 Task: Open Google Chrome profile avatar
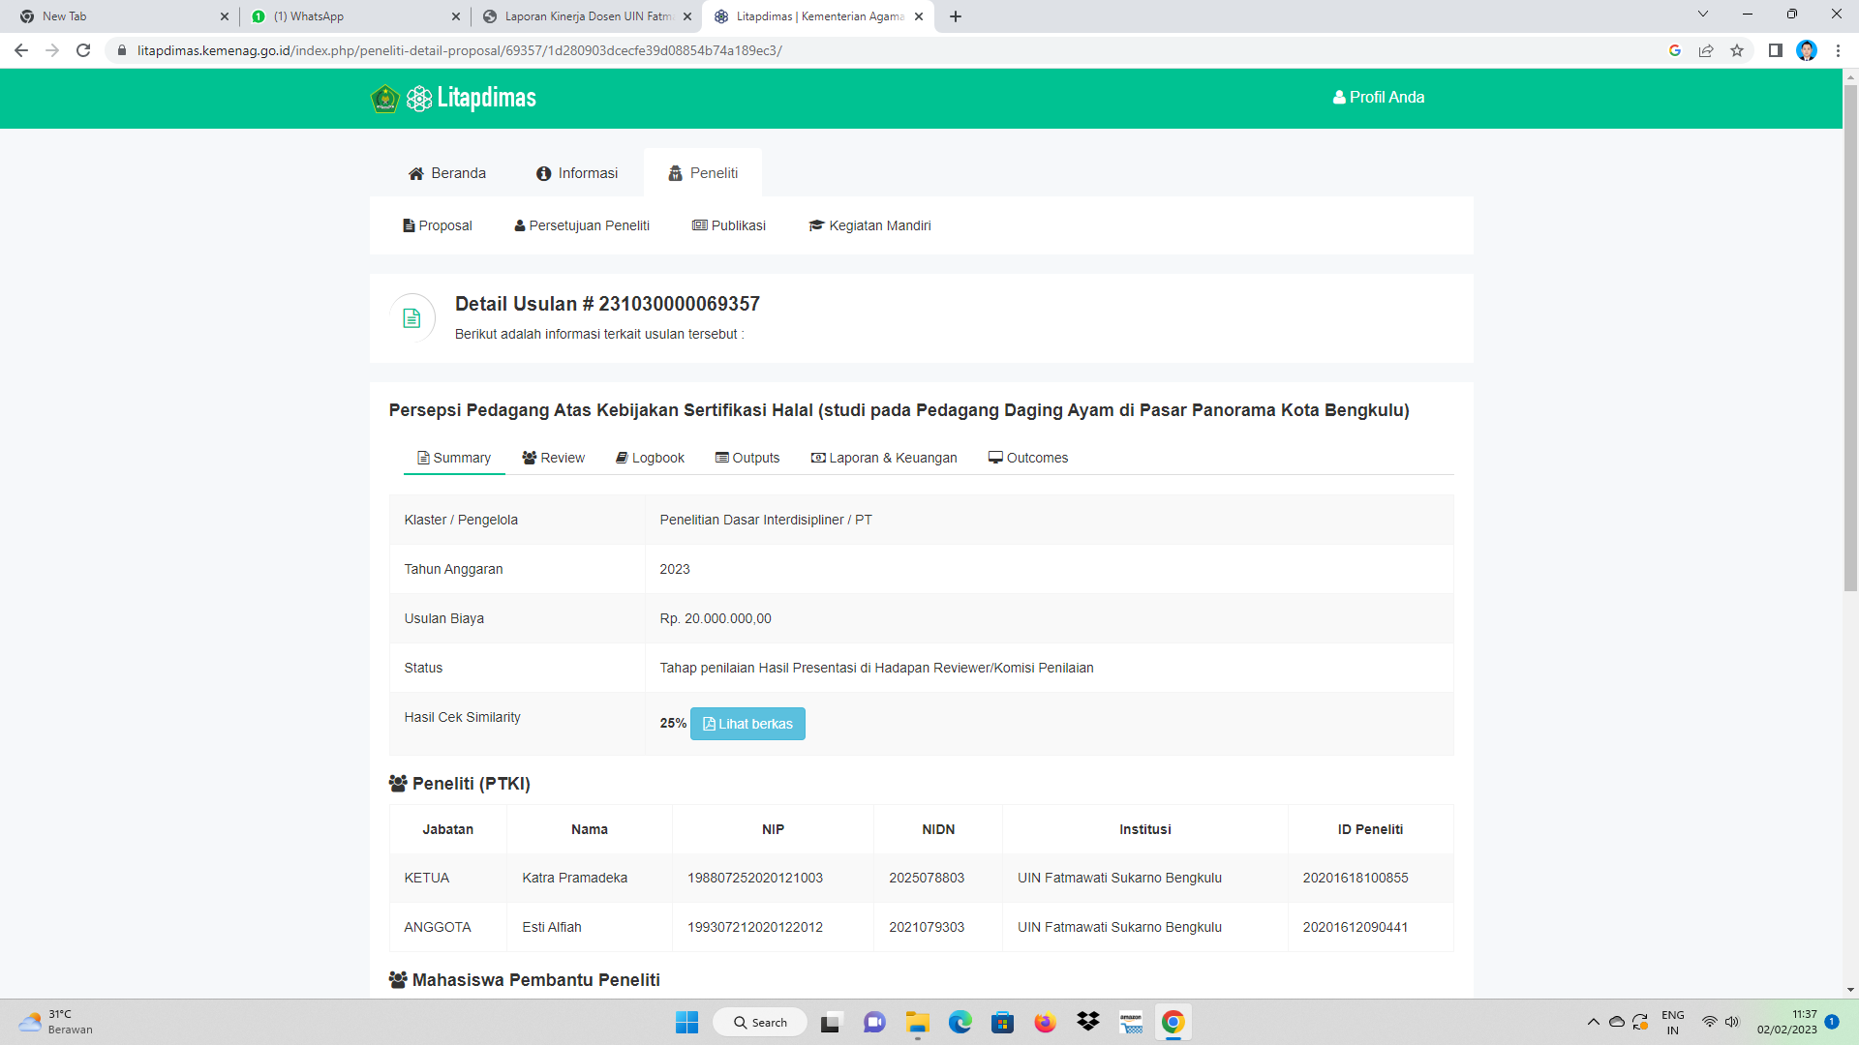click(x=1806, y=50)
